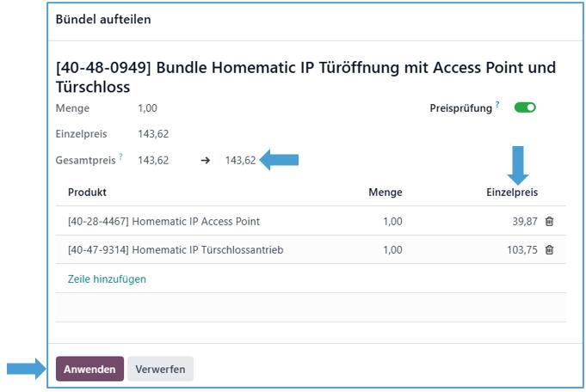Image resolution: width=586 pixels, height=392 pixels.
Task: Click the Verwerfen button
Action: point(160,369)
